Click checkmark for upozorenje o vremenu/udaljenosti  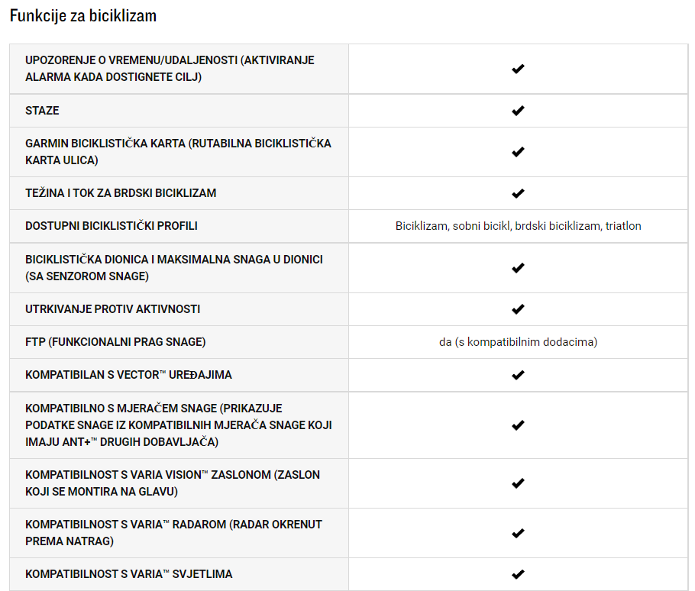pos(518,69)
